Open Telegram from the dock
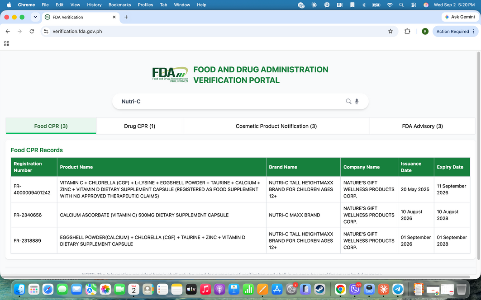 (398, 289)
